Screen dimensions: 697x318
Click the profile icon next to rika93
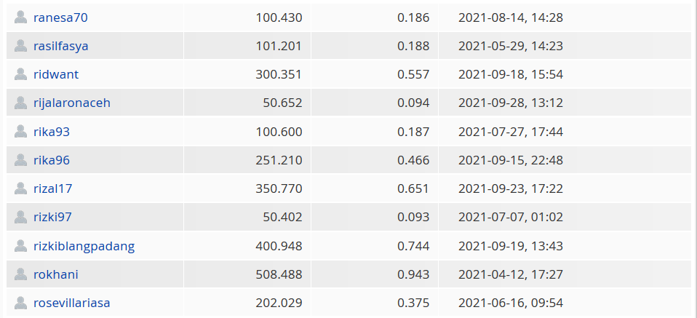tap(20, 132)
